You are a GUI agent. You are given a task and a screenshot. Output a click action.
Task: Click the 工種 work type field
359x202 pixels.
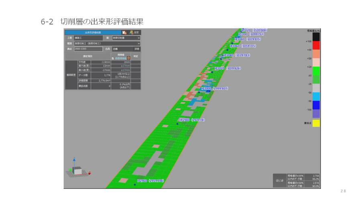click(x=89, y=38)
